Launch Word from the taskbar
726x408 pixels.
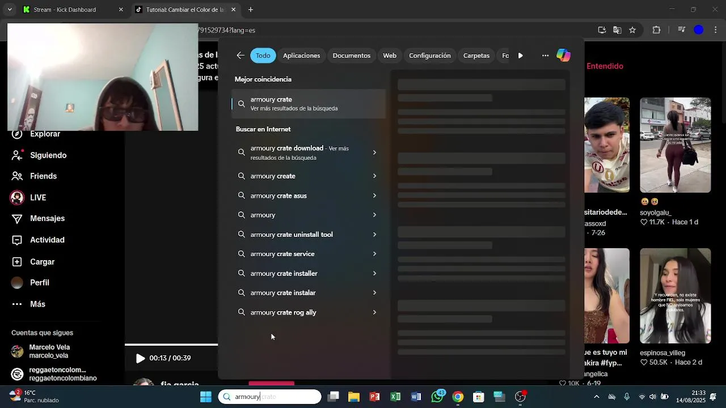pyautogui.click(x=416, y=397)
